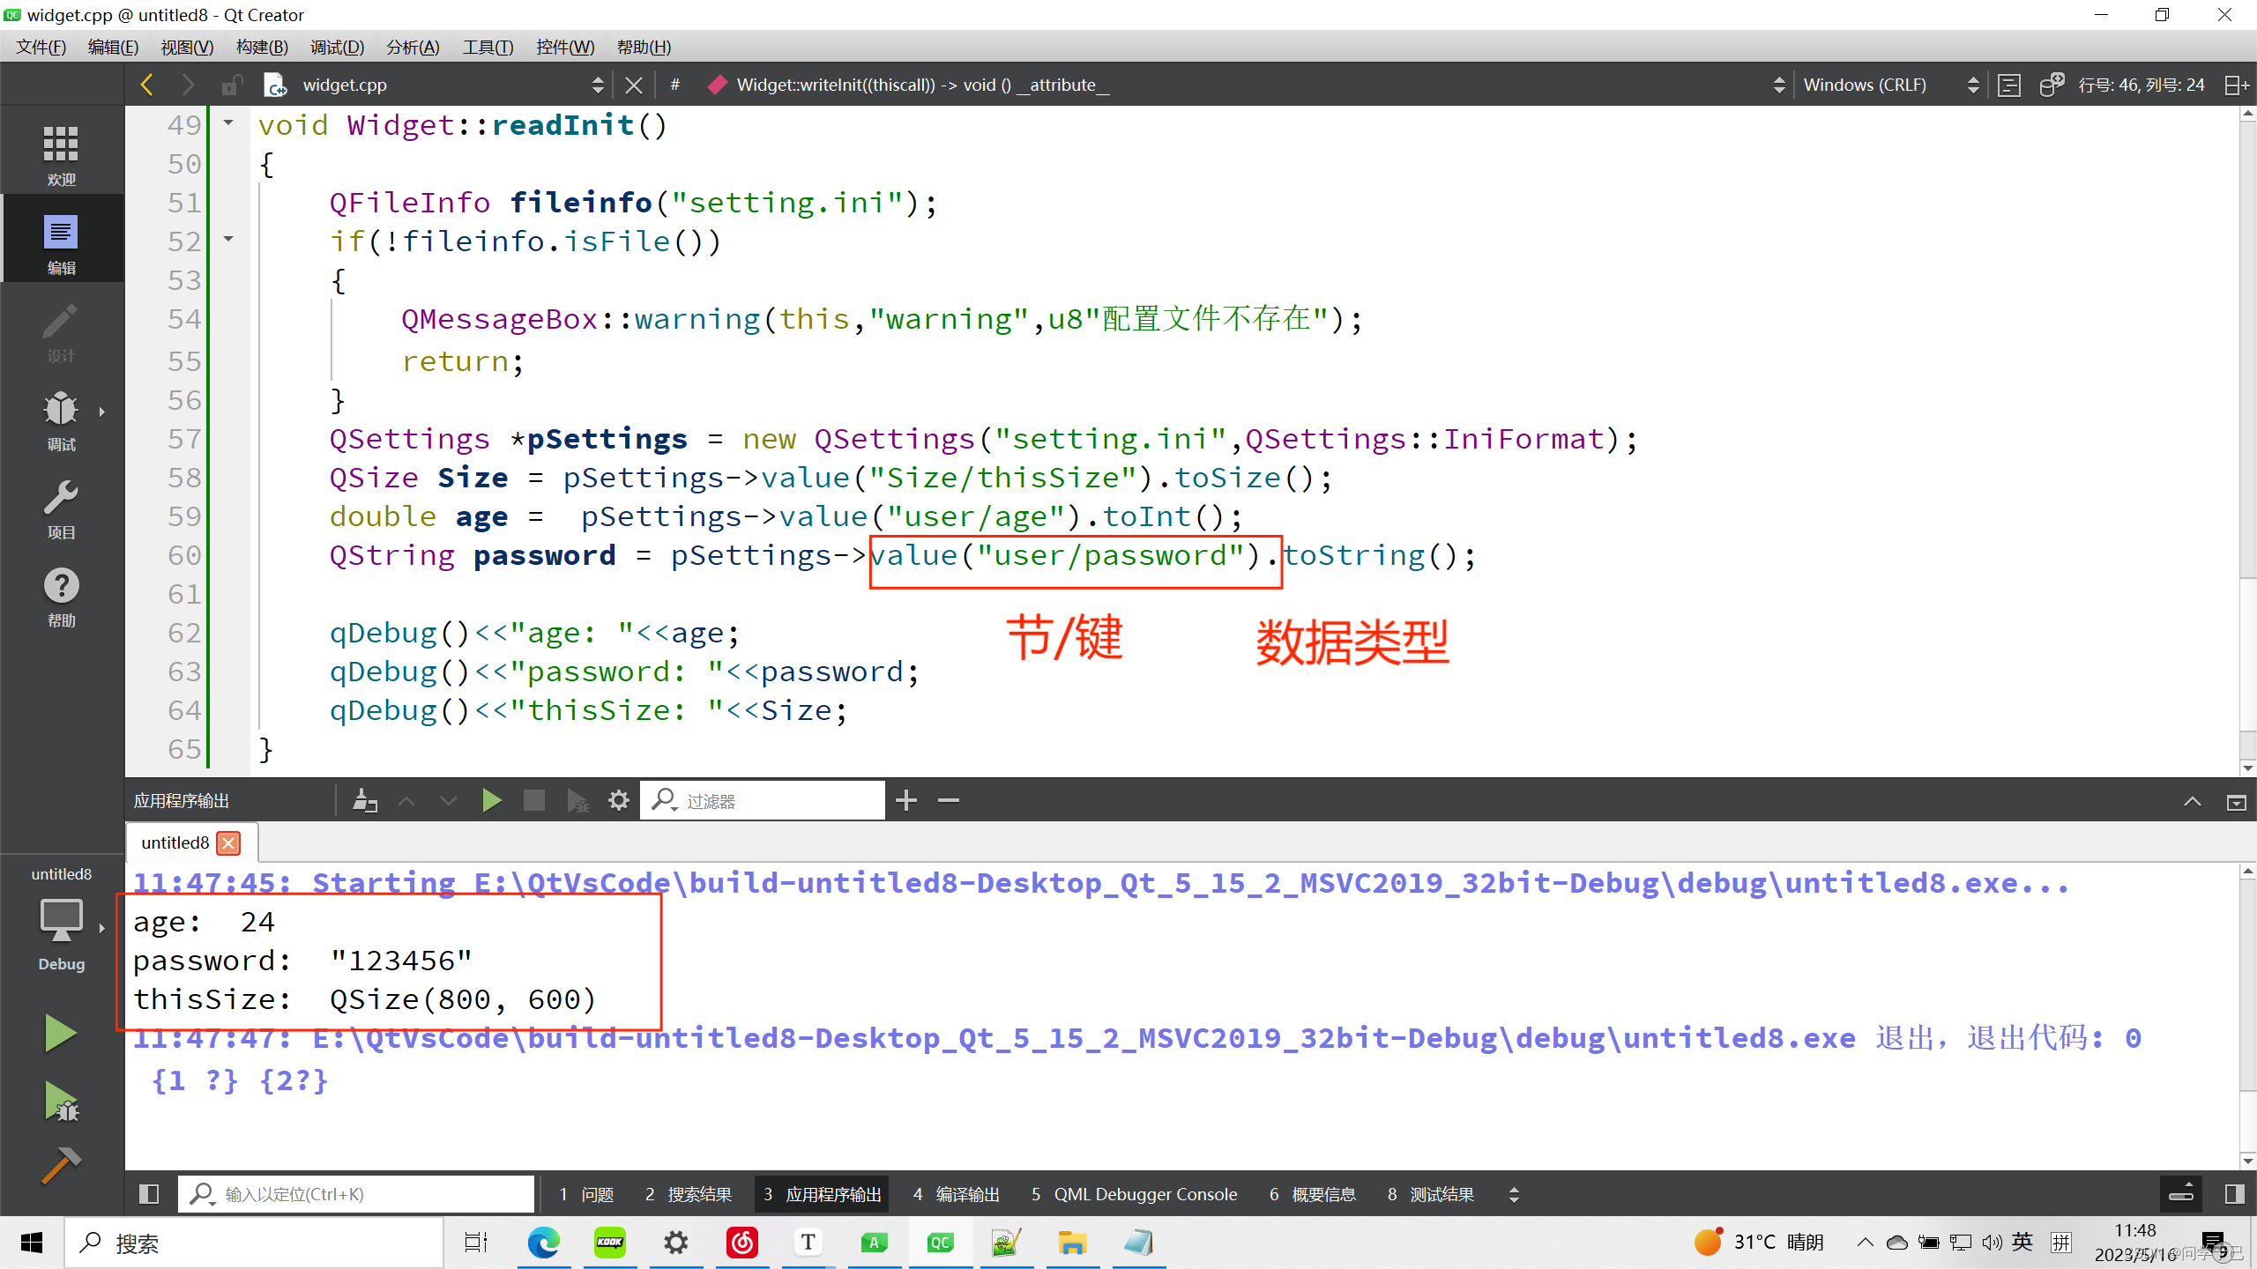Navigate back using the left arrow button

(147, 84)
